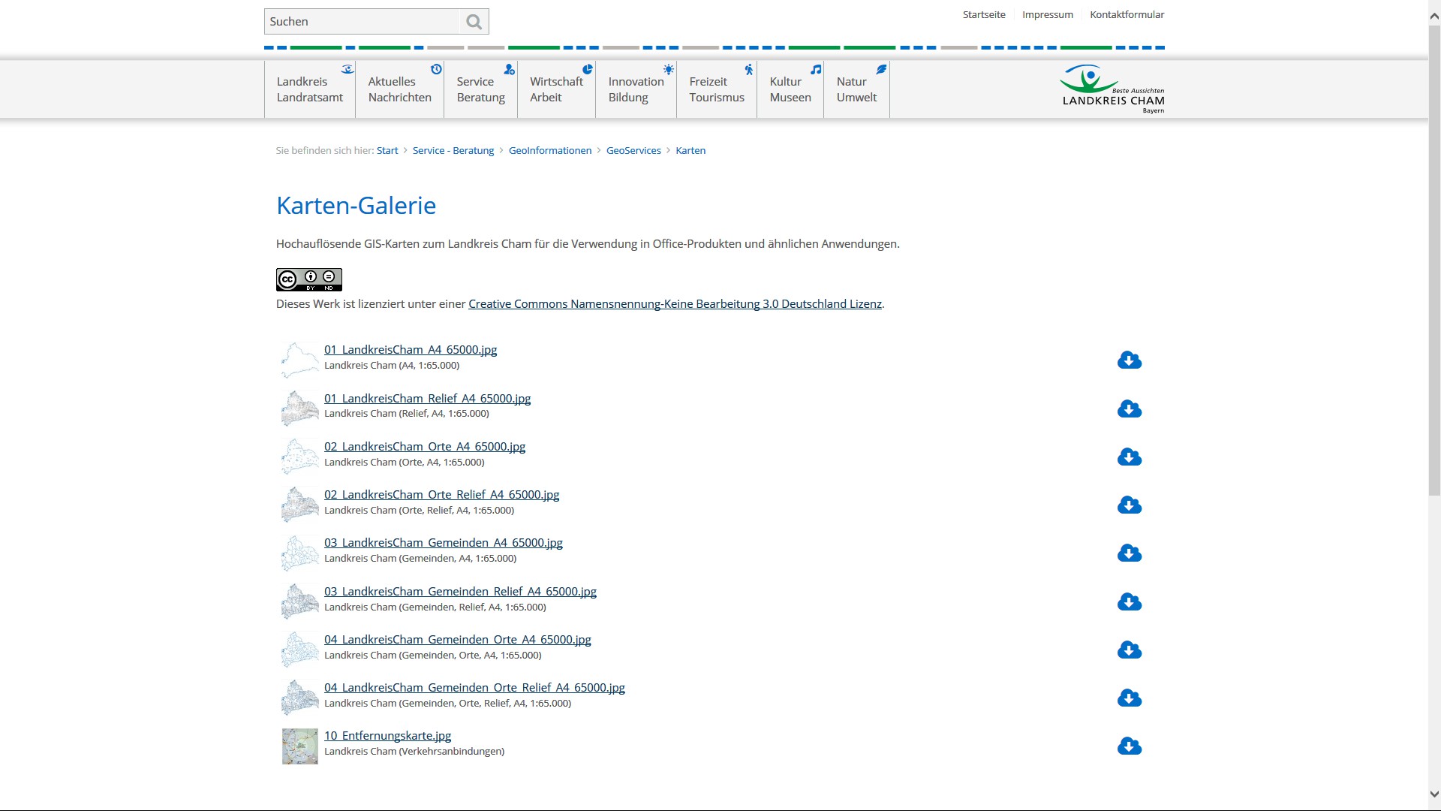Click the download icon for 02_LandkreisCham_Orte_A4_65000.jpg
Viewport: 1441px width, 811px height.
point(1128,457)
